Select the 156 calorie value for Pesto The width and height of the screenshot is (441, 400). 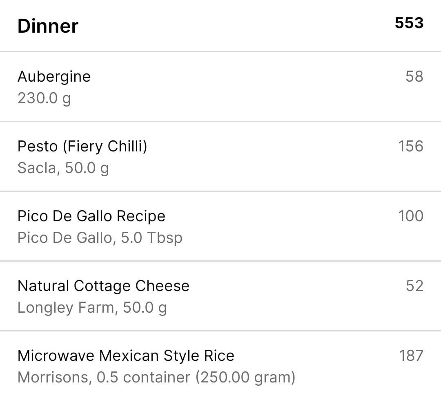pyautogui.click(x=411, y=146)
